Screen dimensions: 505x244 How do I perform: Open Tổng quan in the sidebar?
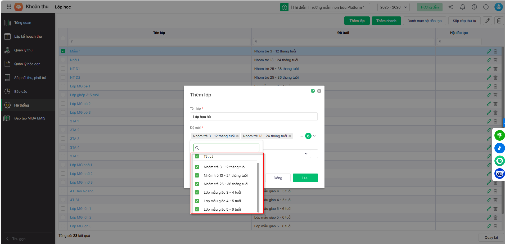pos(28,23)
